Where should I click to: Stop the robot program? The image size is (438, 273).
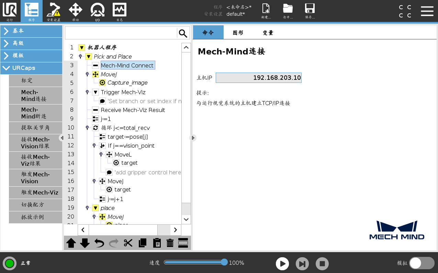click(322, 264)
